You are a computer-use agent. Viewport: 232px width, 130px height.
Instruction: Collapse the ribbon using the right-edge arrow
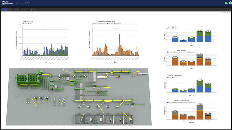230,10
